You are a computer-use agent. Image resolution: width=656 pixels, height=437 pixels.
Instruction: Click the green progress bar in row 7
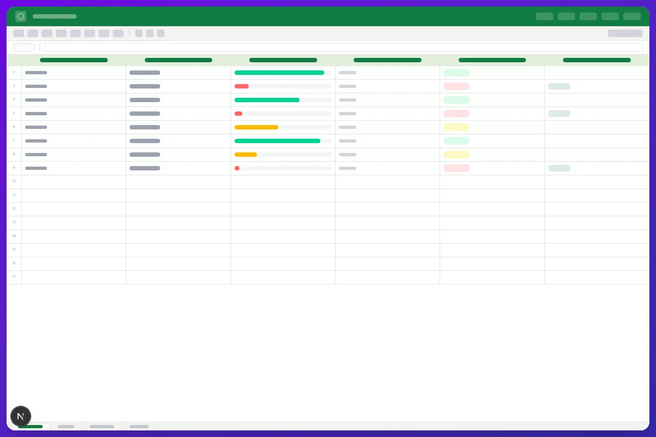pyautogui.click(x=277, y=141)
